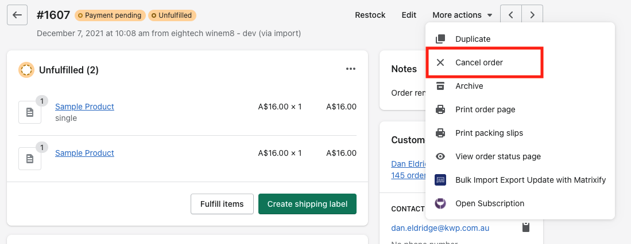The width and height of the screenshot is (631, 244).
Task: Click Create shipping label button
Action: coord(307,204)
